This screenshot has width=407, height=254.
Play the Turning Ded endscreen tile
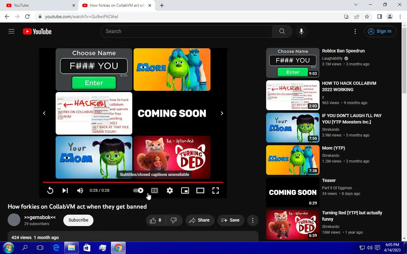pos(172,157)
